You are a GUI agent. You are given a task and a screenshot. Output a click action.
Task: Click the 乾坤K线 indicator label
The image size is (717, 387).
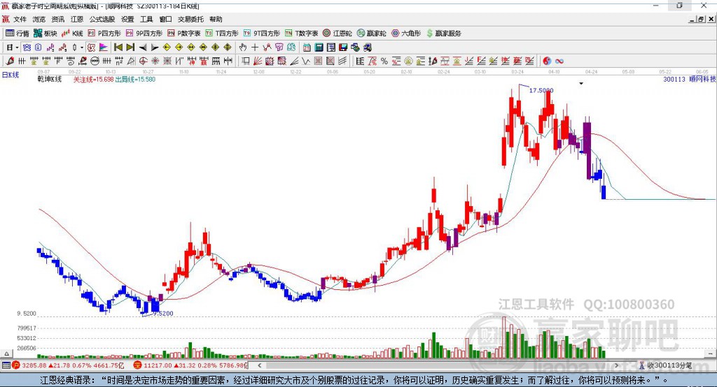[x=50, y=79]
